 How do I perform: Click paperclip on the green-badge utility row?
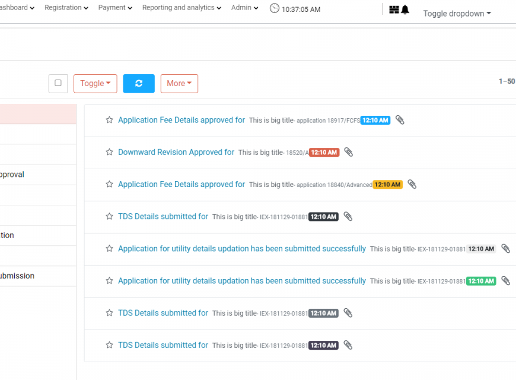click(505, 281)
